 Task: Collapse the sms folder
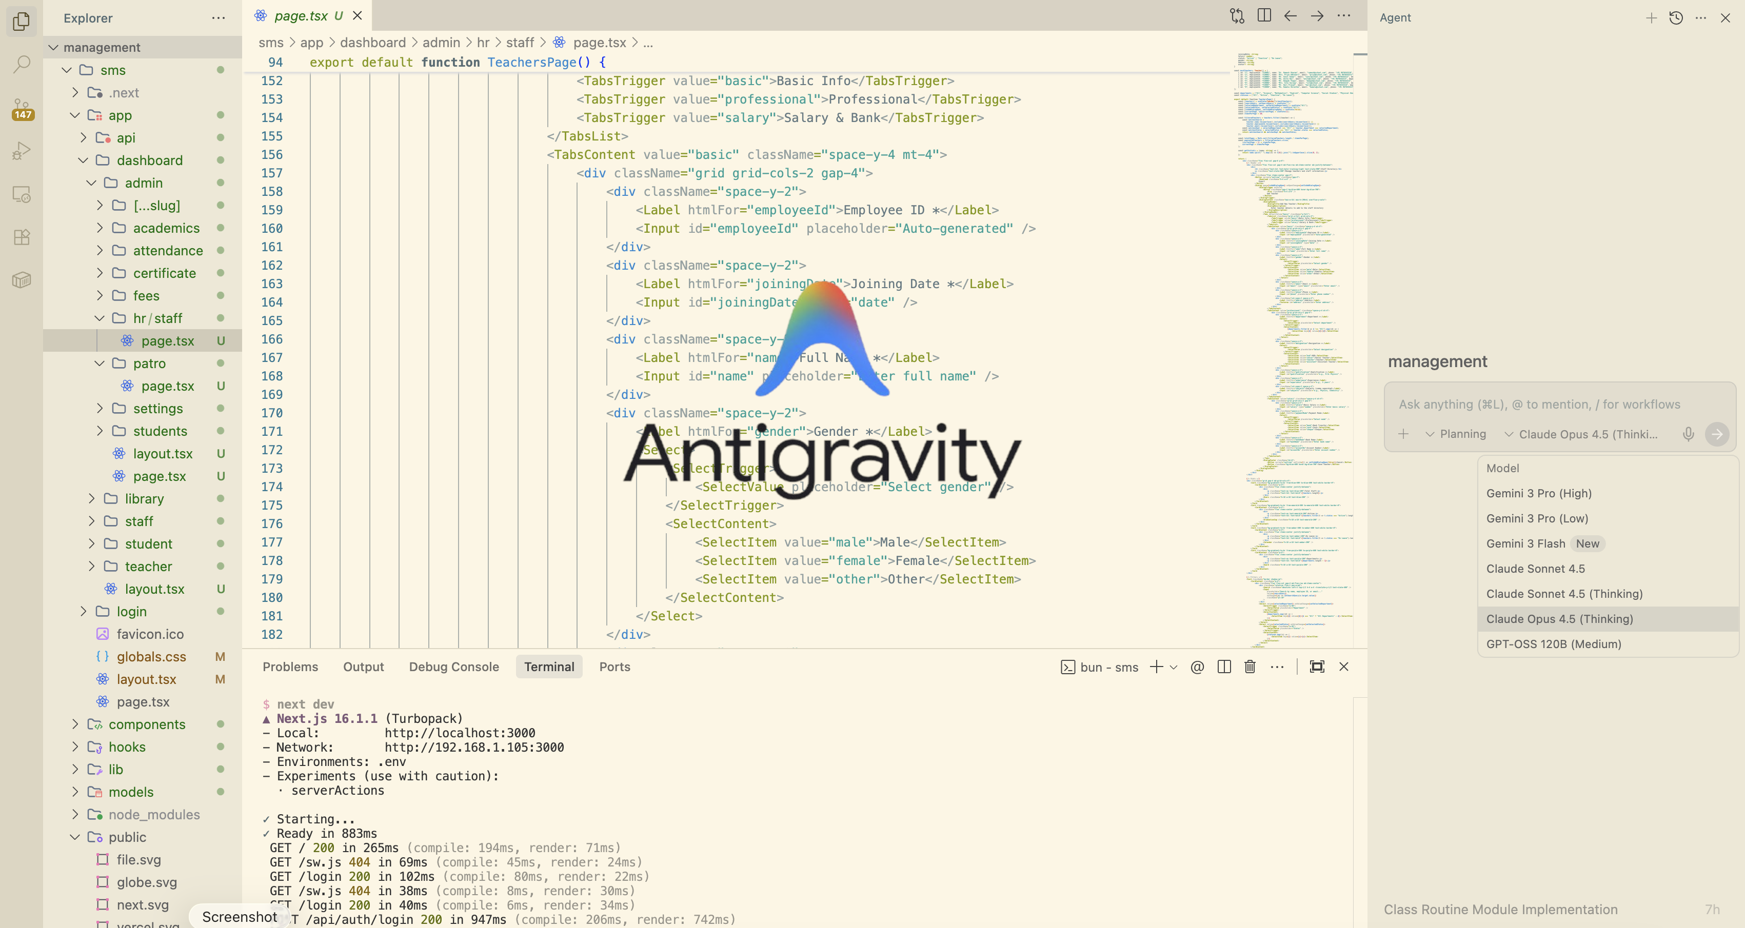142,70
